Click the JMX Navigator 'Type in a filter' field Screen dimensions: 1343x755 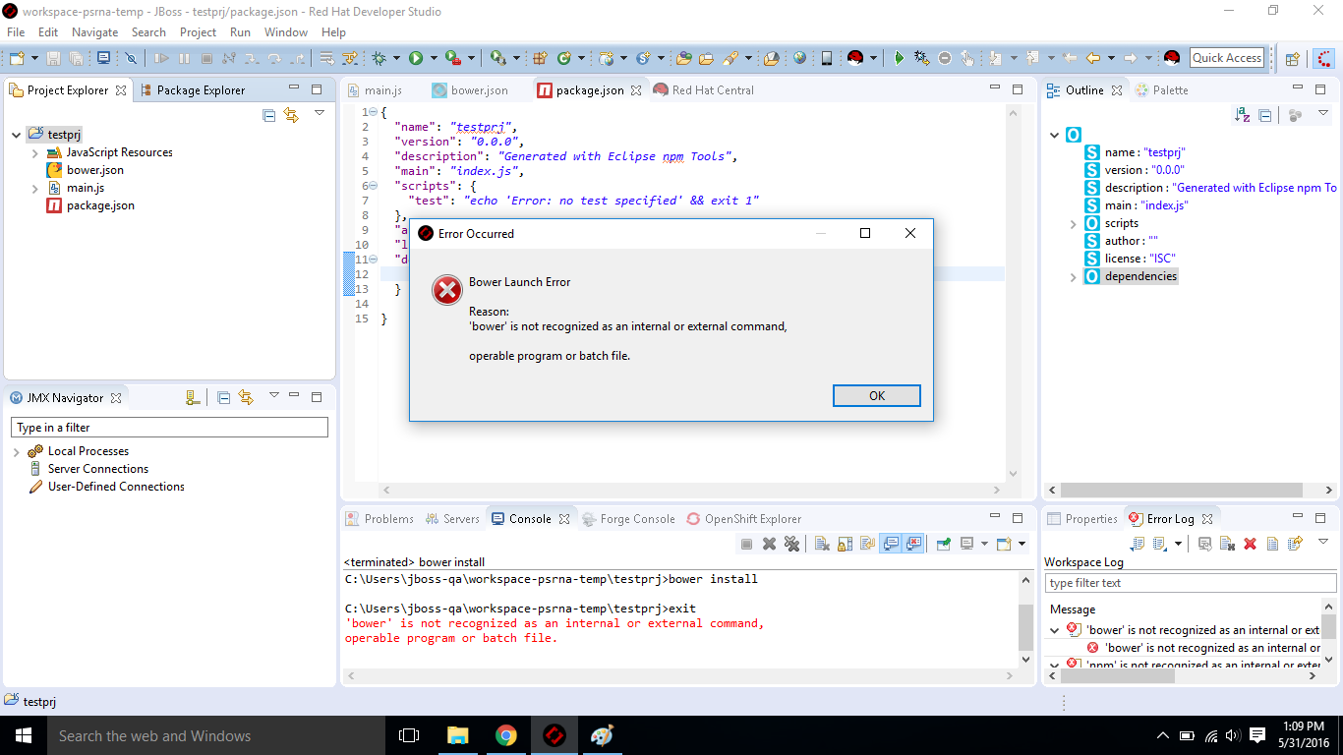pyautogui.click(x=169, y=428)
